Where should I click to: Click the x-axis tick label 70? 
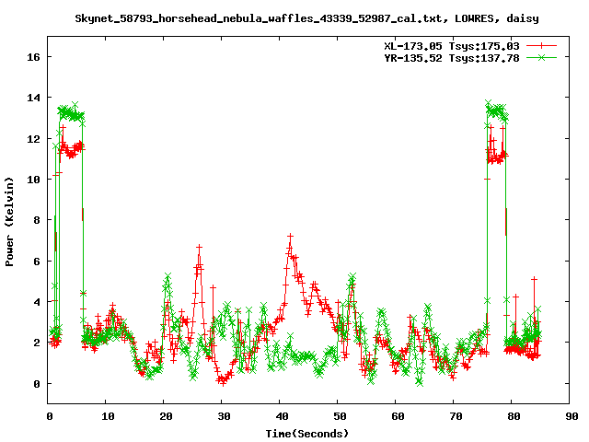(x=456, y=416)
